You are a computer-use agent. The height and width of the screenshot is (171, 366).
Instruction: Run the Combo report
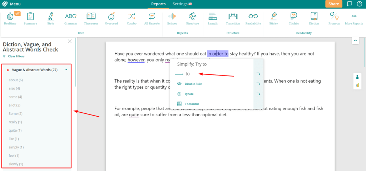132,18
